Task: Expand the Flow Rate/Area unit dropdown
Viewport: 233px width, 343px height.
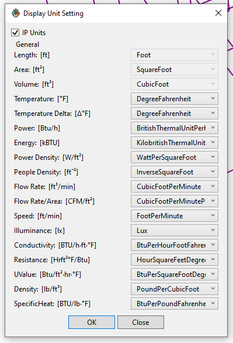Action: pyautogui.click(x=175, y=201)
